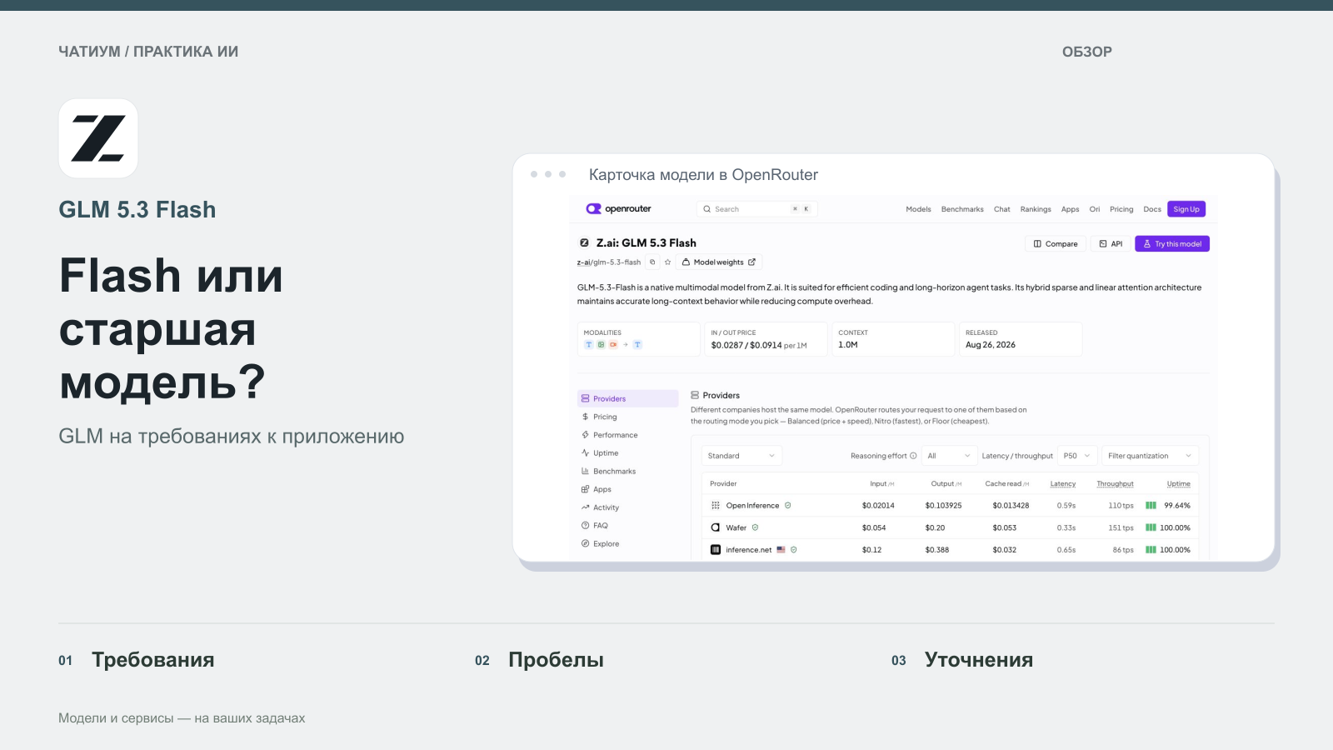Open Models in the top navigation
Image resolution: width=1333 pixels, height=750 pixels.
(x=918, y=209)
